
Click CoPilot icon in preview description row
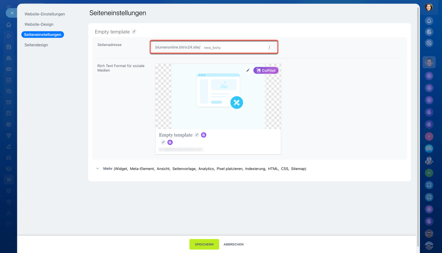pyautogui.click(x=170, y=142)
